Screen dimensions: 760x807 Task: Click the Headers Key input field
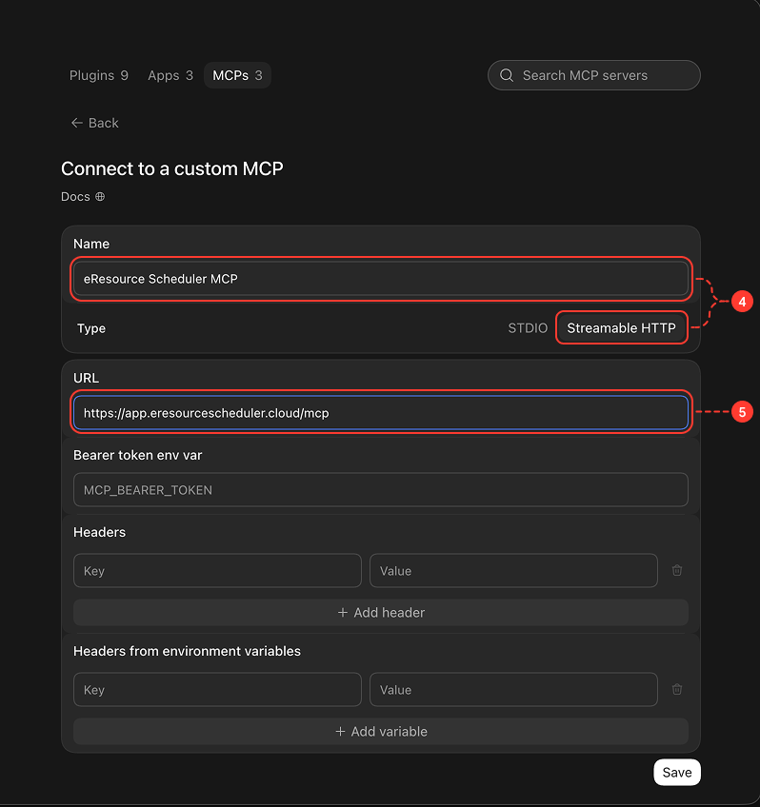[x=217, y=570]
